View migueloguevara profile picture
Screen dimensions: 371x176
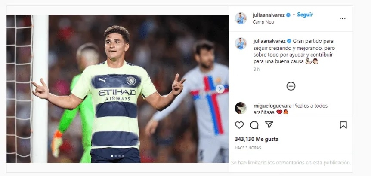[241, 108]
